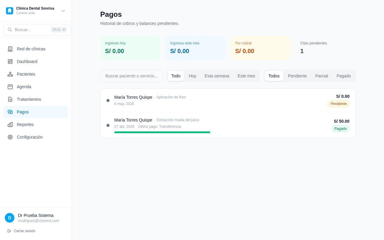Focus the Buscar paciente o servicio field
The image size is (384, 240).
pos(131,76)
